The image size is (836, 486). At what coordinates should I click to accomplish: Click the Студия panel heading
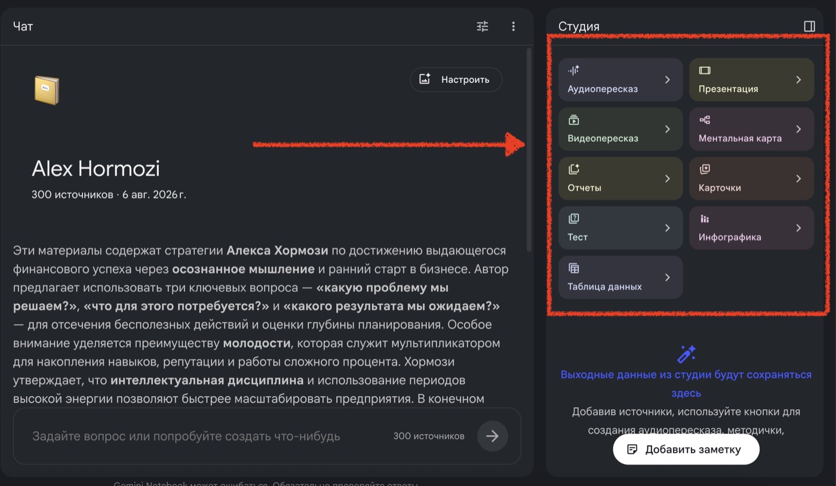(579, 26)
